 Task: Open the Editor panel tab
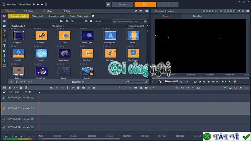[x=29, y=11]
